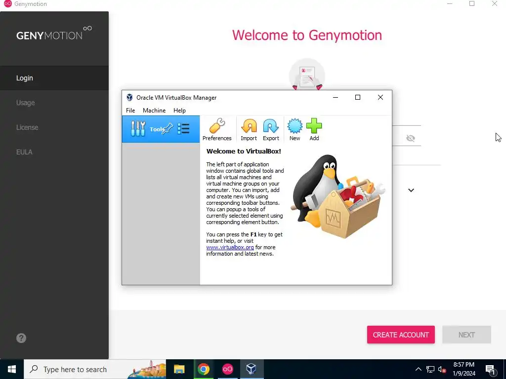Click the Genymotion logo in sidebar
This screenshot has height=379, width=506.
(54, 34)
